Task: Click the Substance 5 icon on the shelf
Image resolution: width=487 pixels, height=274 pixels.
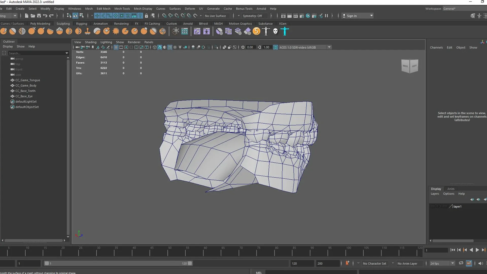Action: pyautogui.click(x=256, y=31)
